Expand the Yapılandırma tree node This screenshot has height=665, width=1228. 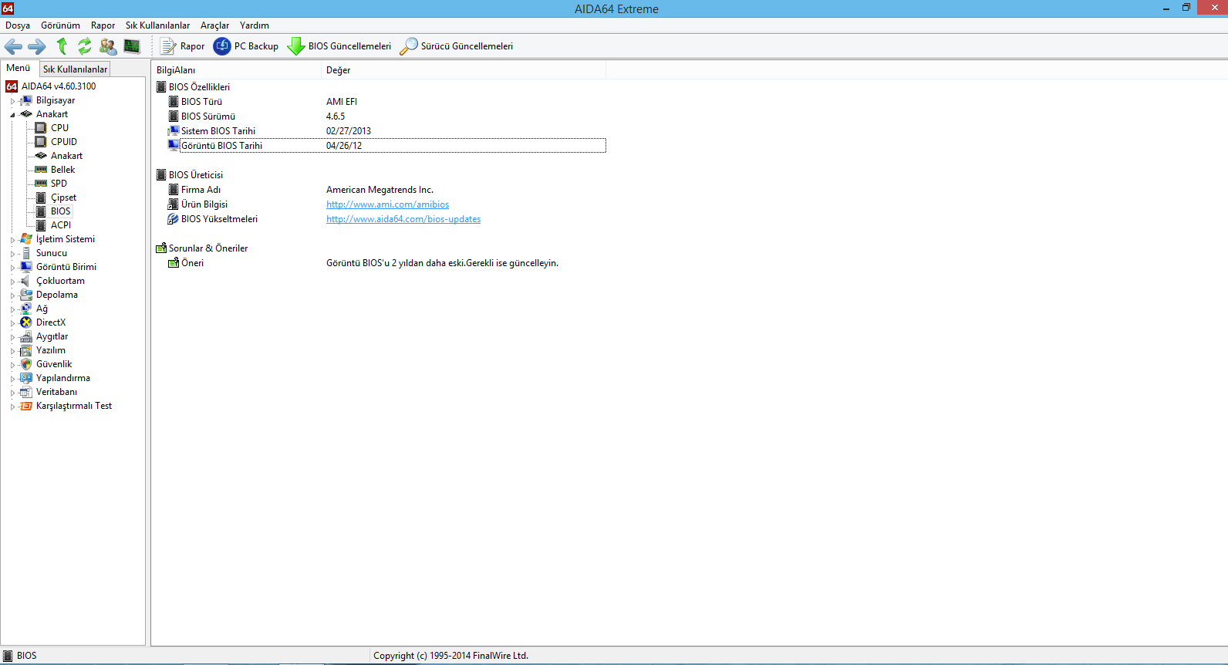pos(12,379)
